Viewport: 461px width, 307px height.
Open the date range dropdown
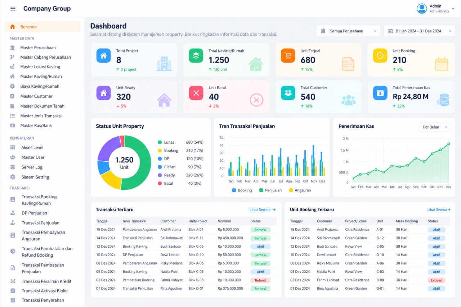(419, 31)
